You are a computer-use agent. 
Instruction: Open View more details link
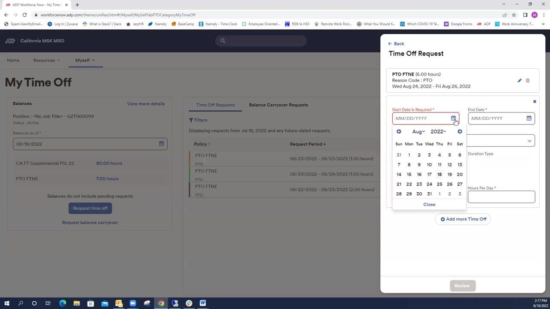[x=146, y=104]
